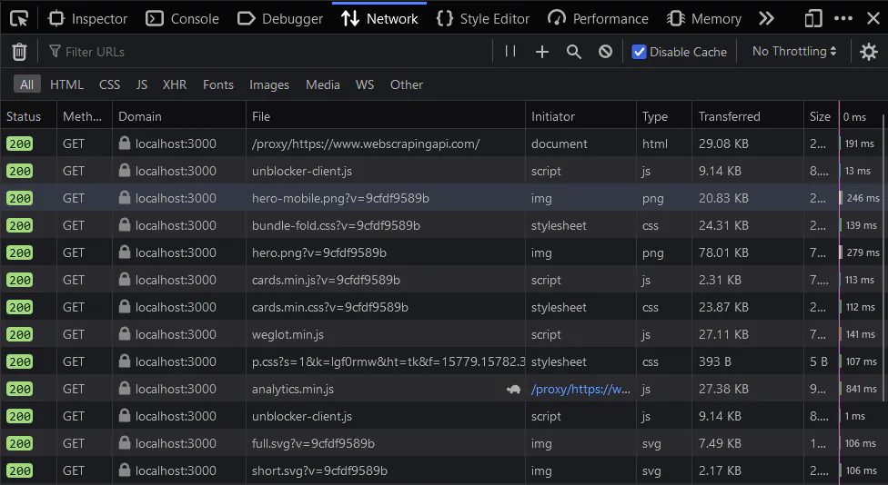
Task: Click the 841 ms waterfall entry
Action: [861, 389]
